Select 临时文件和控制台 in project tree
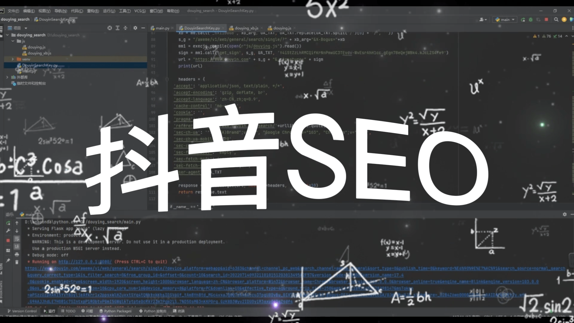574x323 pixels. pyautogui.click(x=29, y=83)
